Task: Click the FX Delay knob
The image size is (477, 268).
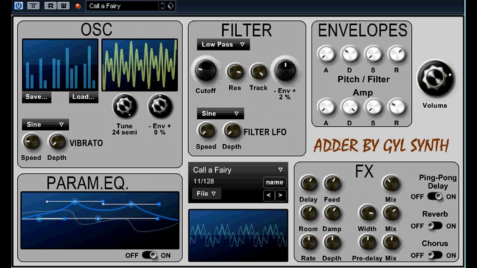Action: [x=308, y=184]
